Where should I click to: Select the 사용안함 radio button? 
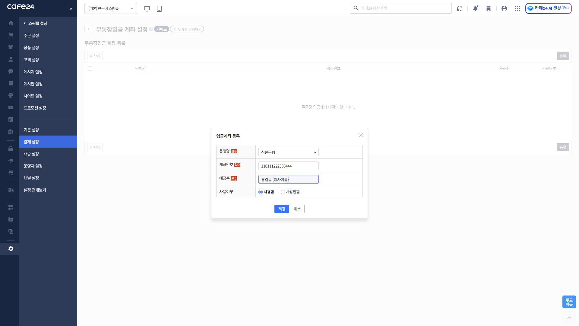[283, 192]
